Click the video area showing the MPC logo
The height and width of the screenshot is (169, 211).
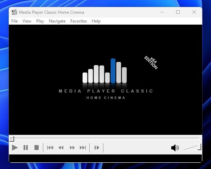click(x=105, y=80)
